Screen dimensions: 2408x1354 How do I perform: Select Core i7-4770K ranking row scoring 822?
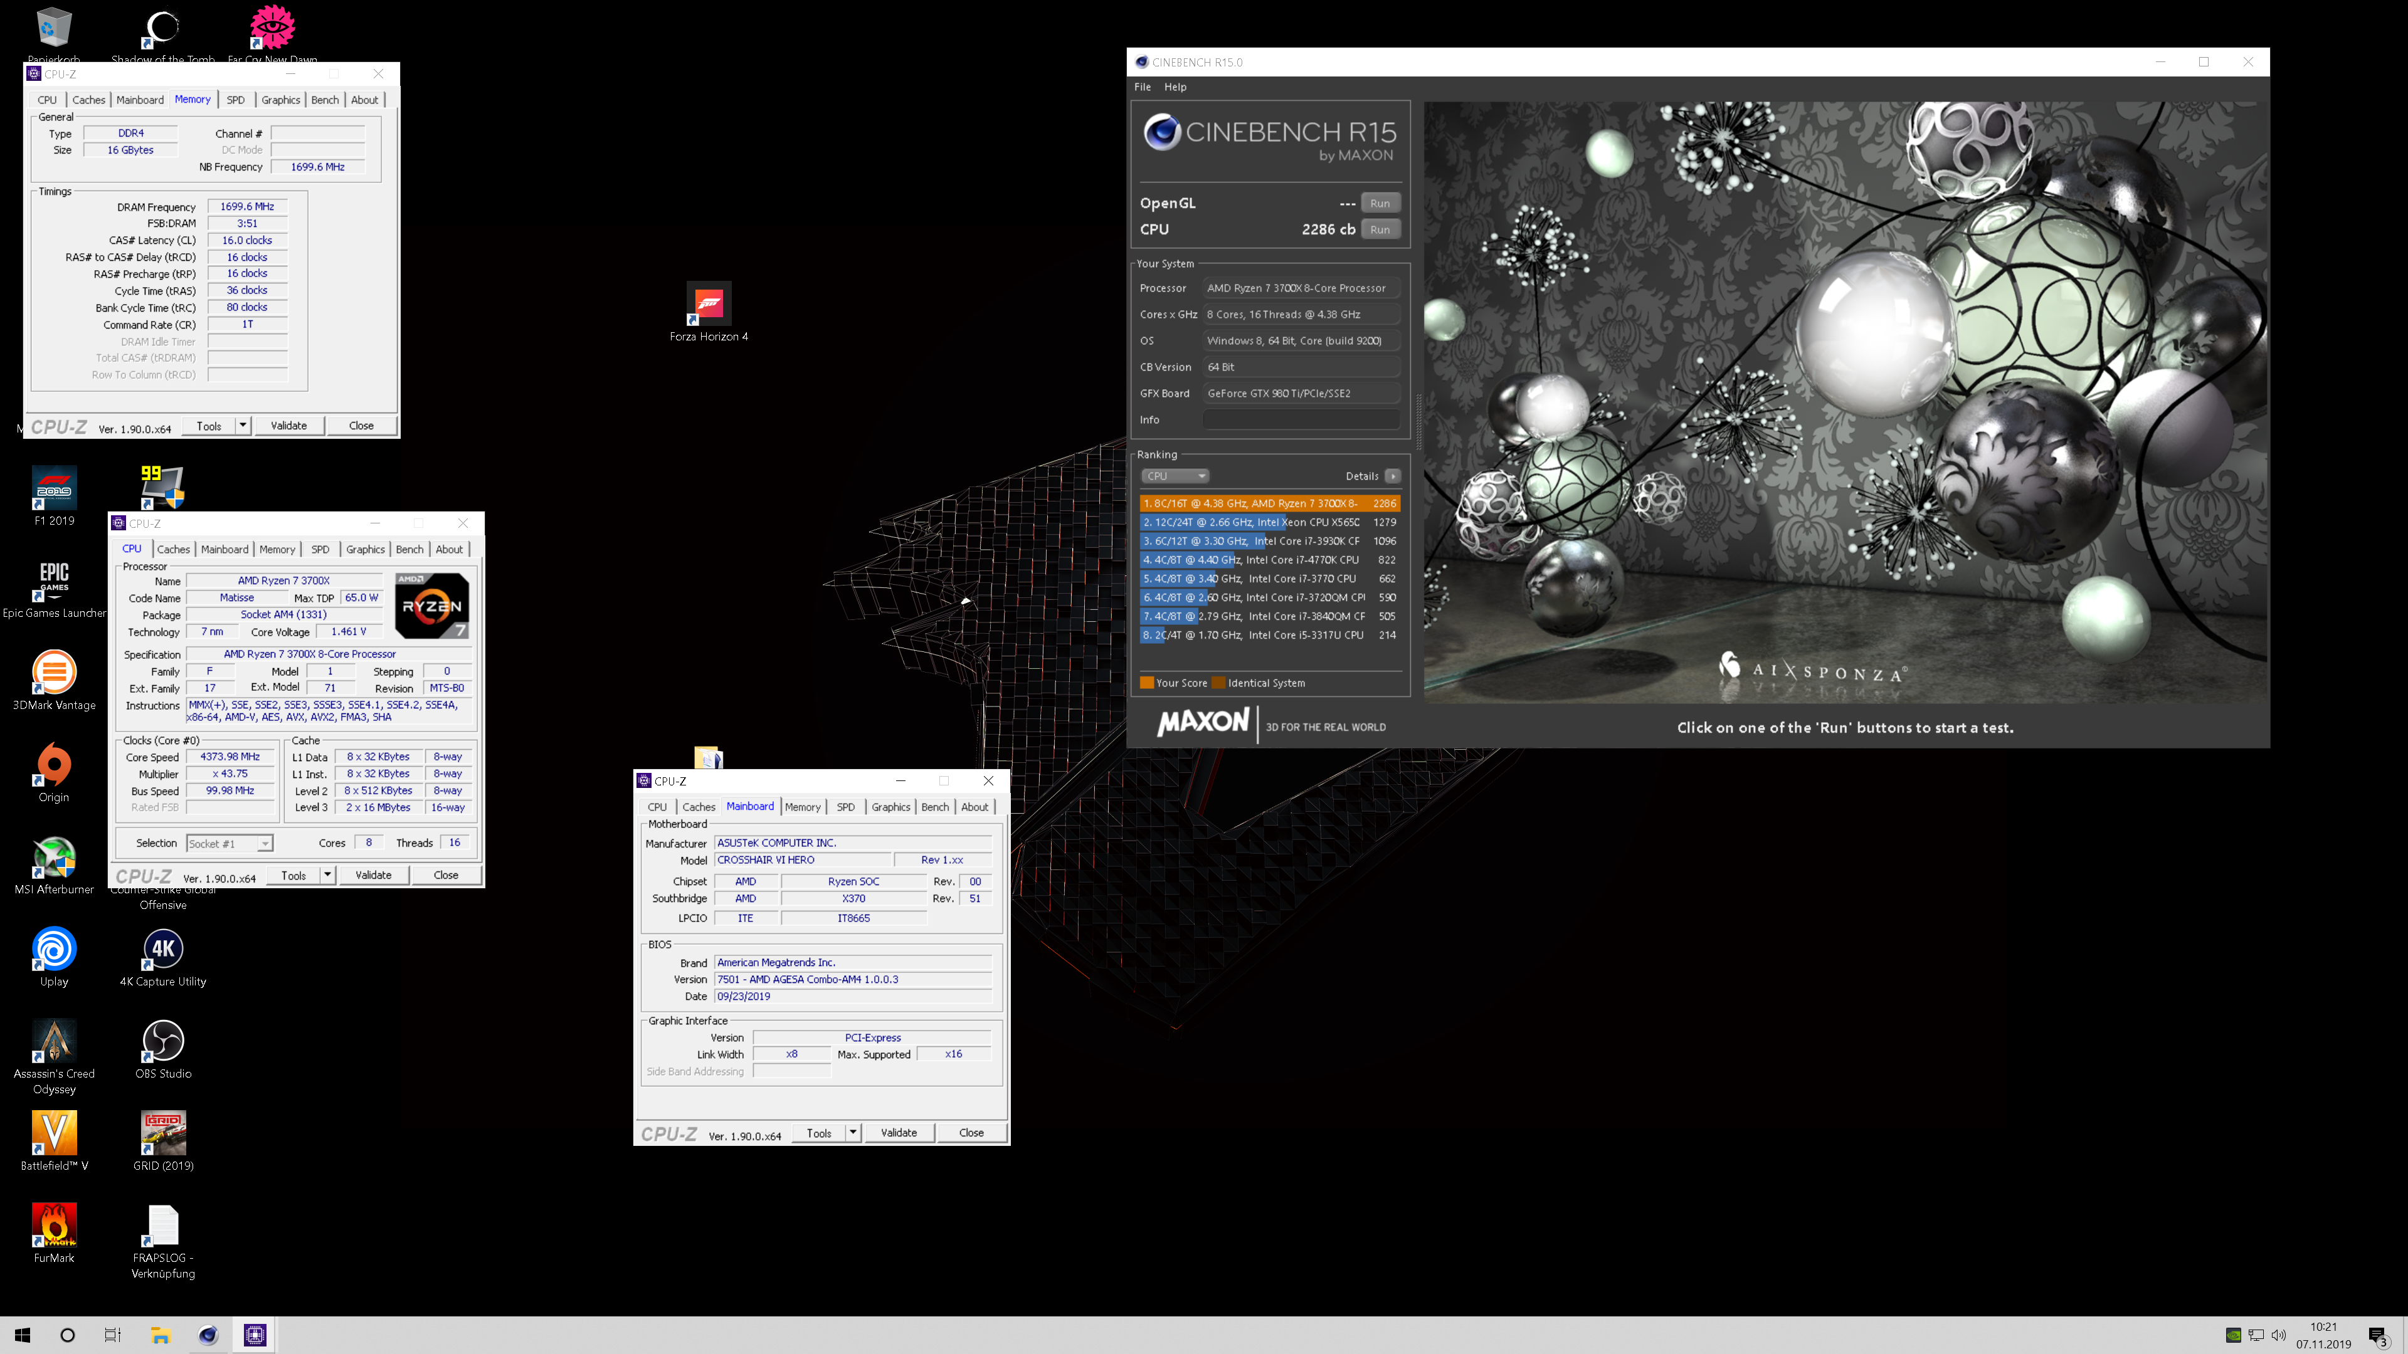[1269, 560]
